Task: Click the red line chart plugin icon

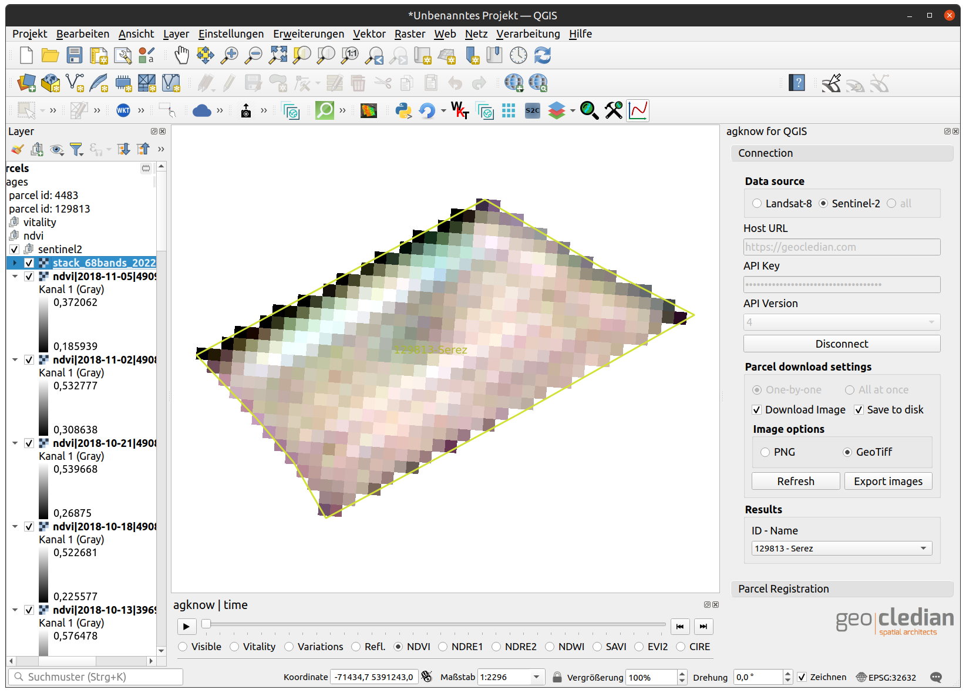Action: [x=638, y=110]
